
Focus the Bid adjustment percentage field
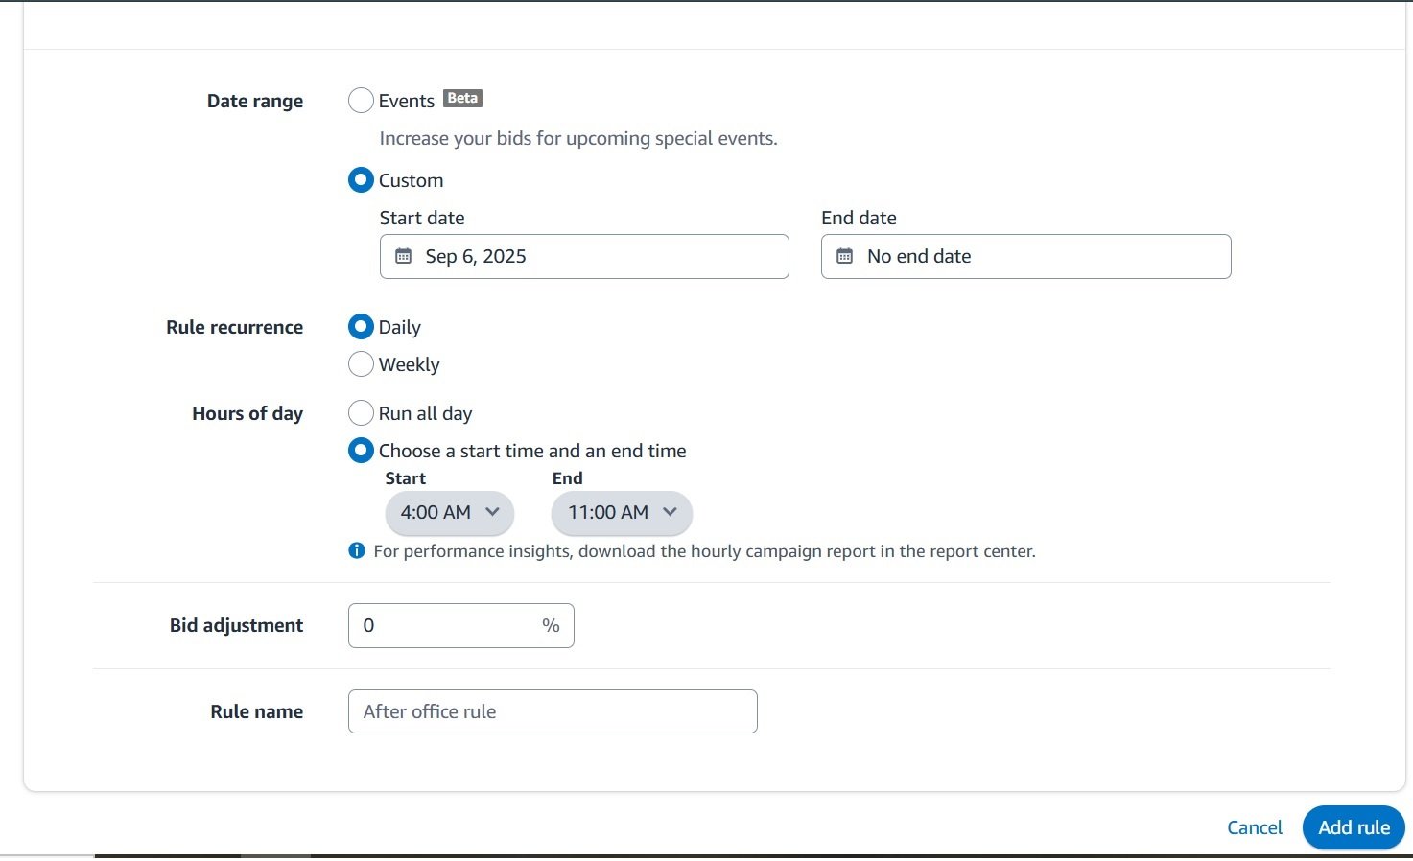point(460,625)
